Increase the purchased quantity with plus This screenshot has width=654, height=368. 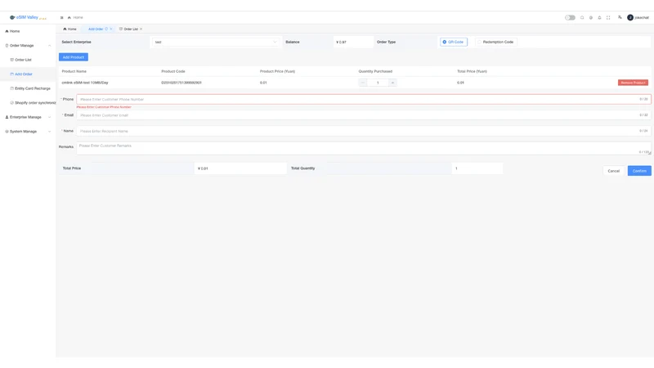[392, 83]
